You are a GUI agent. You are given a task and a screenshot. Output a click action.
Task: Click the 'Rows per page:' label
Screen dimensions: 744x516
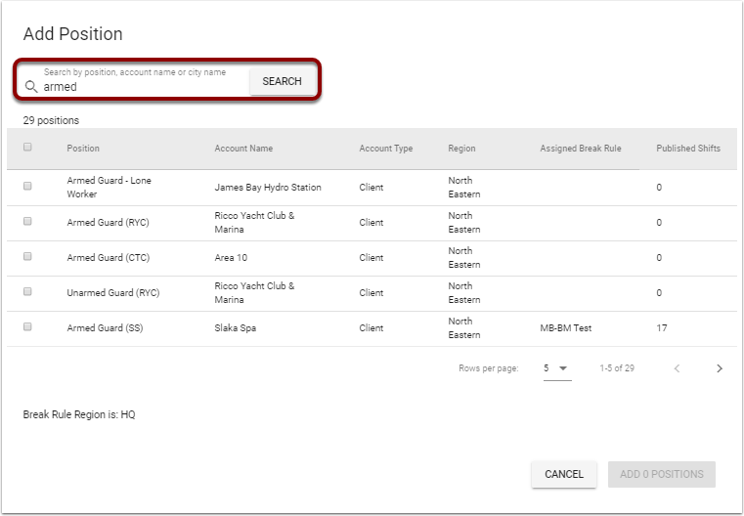pyautogui.click(x=488, y=368)
